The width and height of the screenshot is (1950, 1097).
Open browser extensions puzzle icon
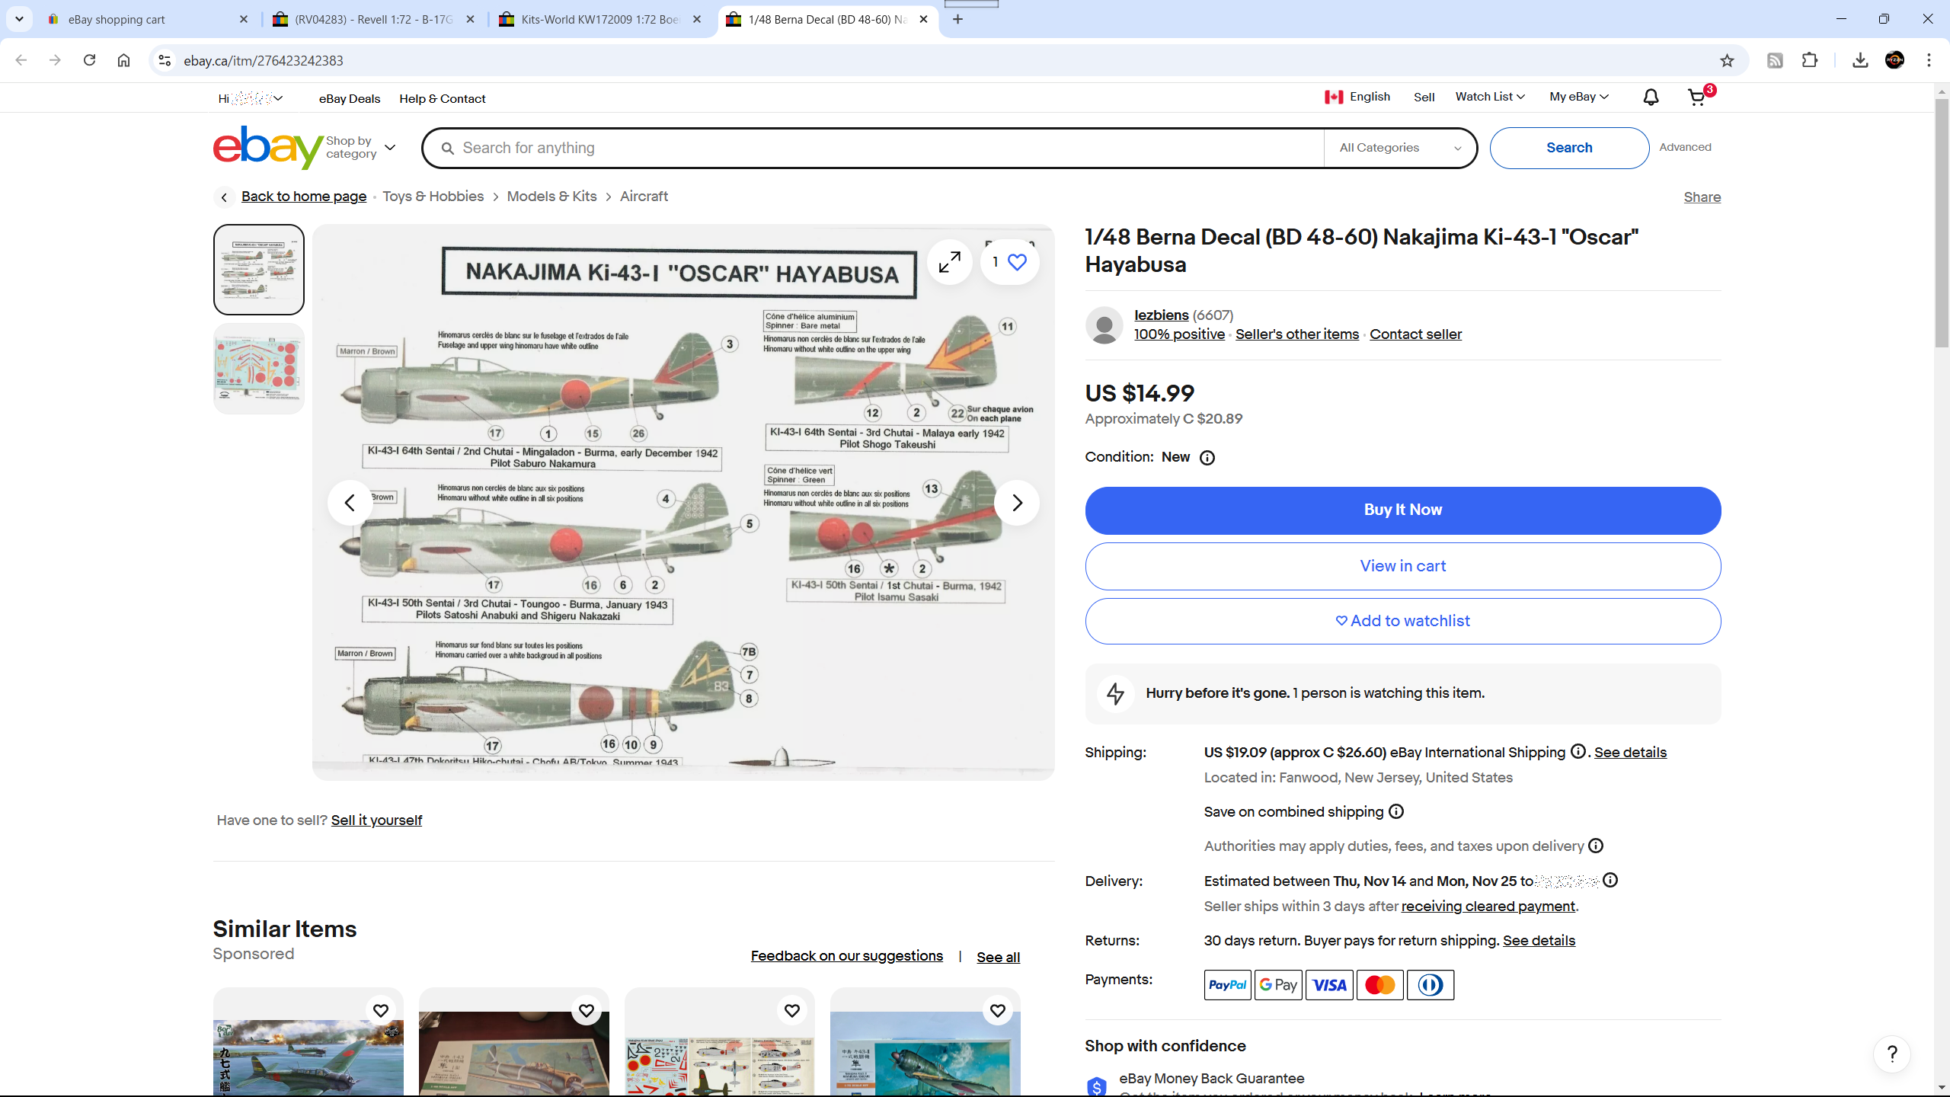tap(1810, 60)
